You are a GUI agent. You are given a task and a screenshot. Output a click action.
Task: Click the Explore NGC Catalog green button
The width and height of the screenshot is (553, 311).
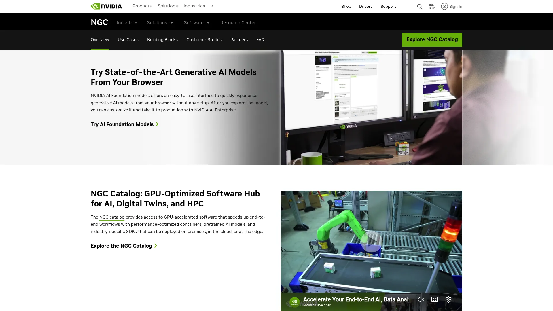pos(432,40)
